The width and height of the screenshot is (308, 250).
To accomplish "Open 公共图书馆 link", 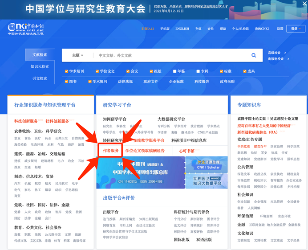I will click(x=53, y=234).
